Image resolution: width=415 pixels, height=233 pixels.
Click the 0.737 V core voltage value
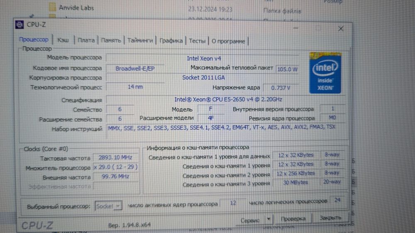[x=281, y=88]
